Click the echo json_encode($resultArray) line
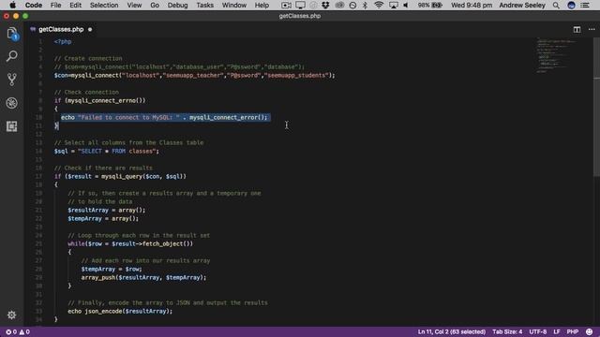Image resolution: width=600 pixels, height=337 pixels. tap(120, 311)
